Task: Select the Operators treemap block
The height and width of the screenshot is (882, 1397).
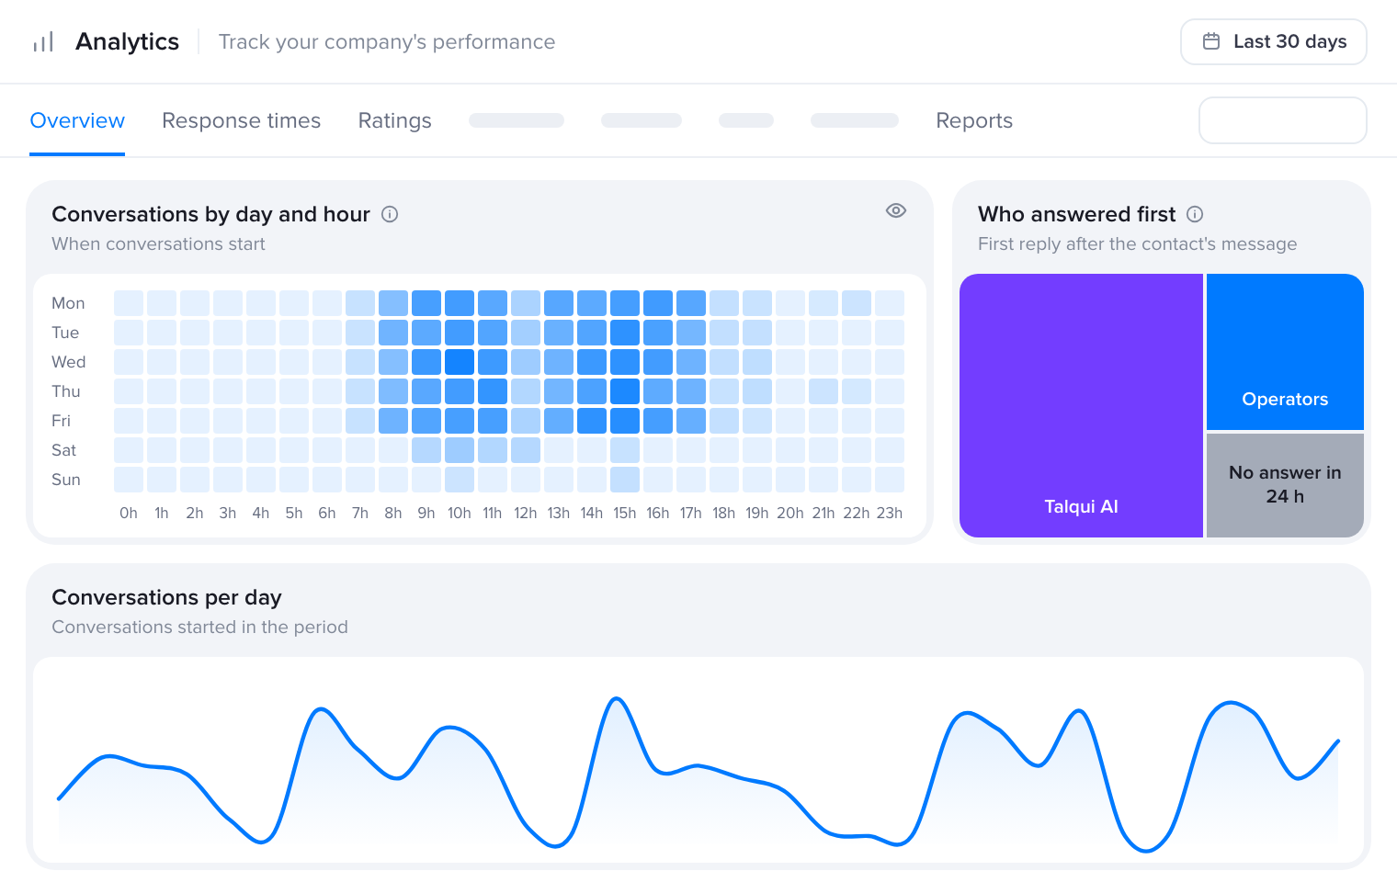Action: [1285, 352]
